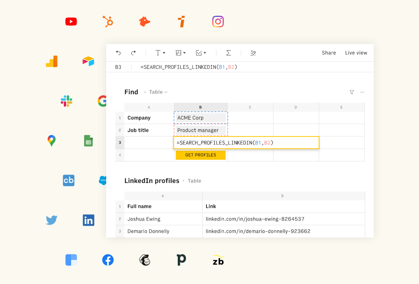The height and width of the screenshot is (284, 419).
Task: Open the text format dropdown
Action: (160, 53)
